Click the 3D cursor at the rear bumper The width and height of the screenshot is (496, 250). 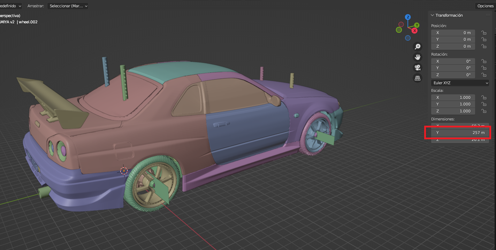coord(124,171)
